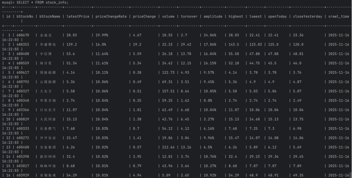Viewport: 352px width, 178px height.
Task: Click price change rate 19.99%
Action: (x=102, y=35)
